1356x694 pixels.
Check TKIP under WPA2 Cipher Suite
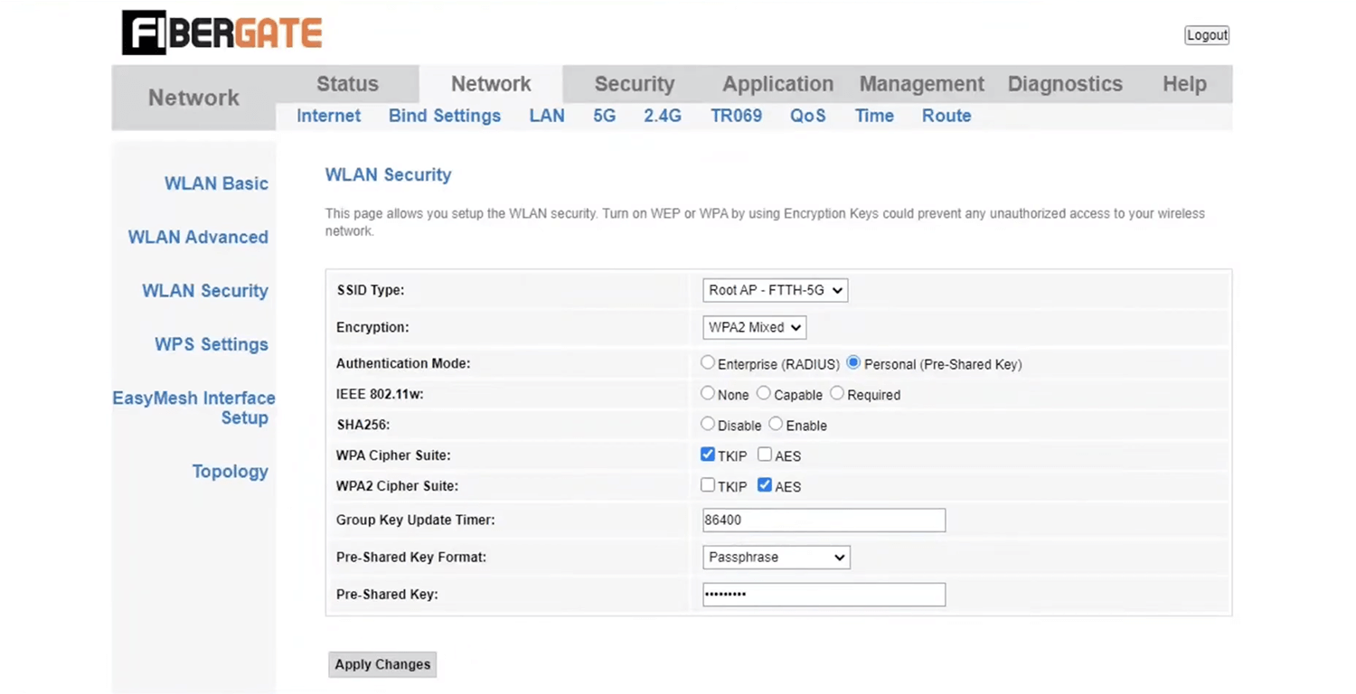[x=708, y=486]
